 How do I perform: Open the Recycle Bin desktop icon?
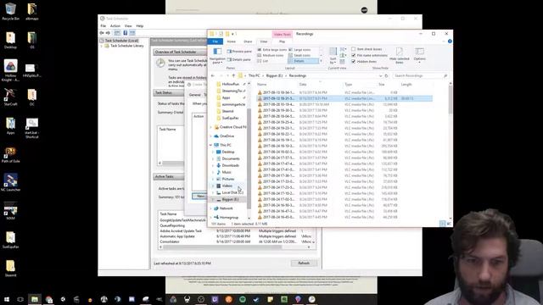coord(10,11)
